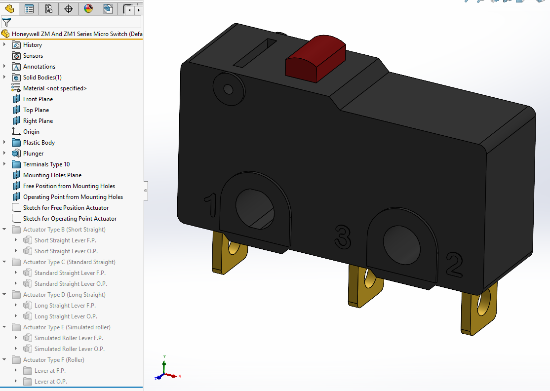
Task: Click the Solid Bodies(1) icon
Action: (16, 78)
